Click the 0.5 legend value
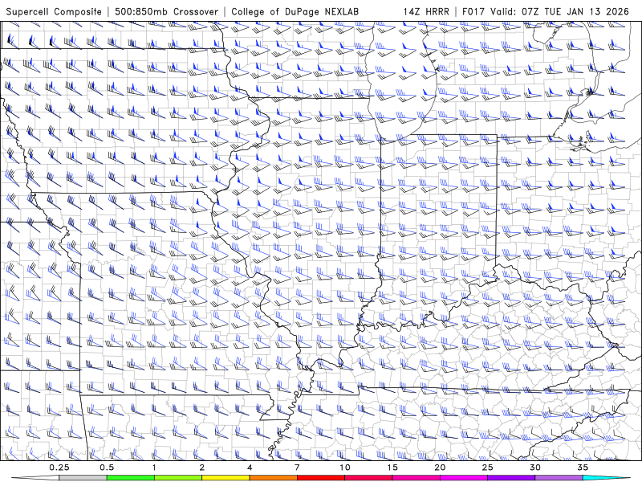The image size is (642, 482). coord(107,468)
